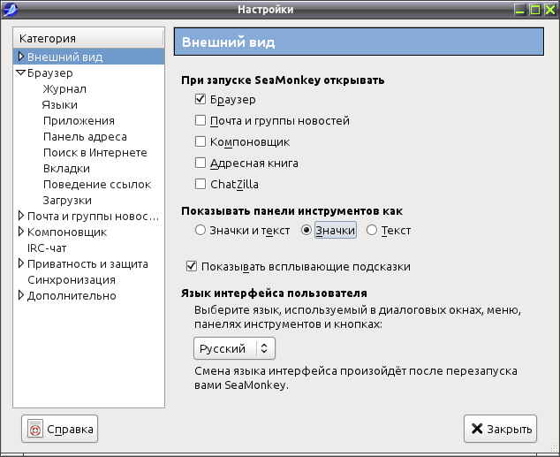The width and height of the screenshot is (560, 457).
Task: Click the SeaMonkey logo in the title bar
Action: pyautogui.click(x=10, y=10)
